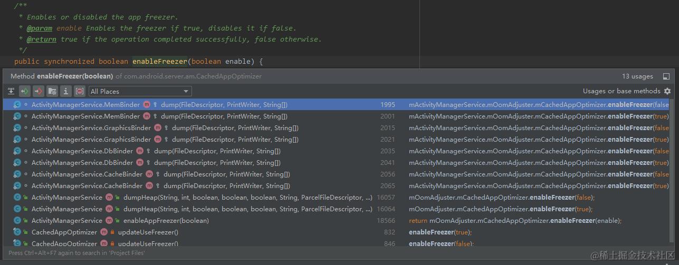Click the class icon on enableAppFreezer row
The height and width of the screenshot is (265, 679).
tap(17, 221)
